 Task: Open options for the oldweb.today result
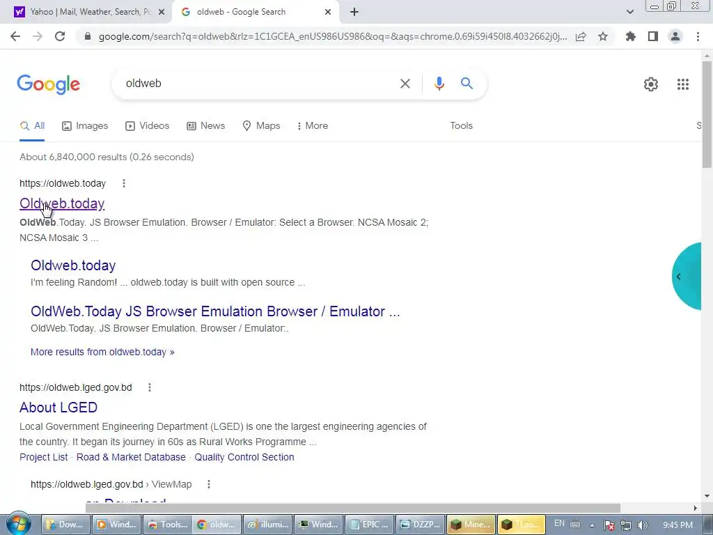pyautogui.click(x=124, y=183)
